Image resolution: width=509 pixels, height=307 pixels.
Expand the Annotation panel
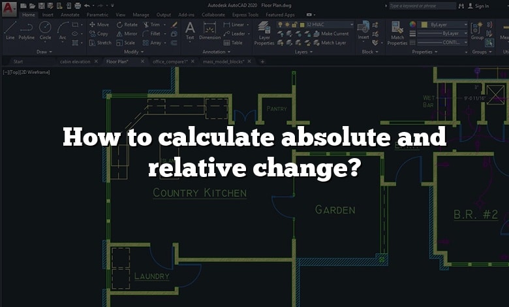point(217,52)
